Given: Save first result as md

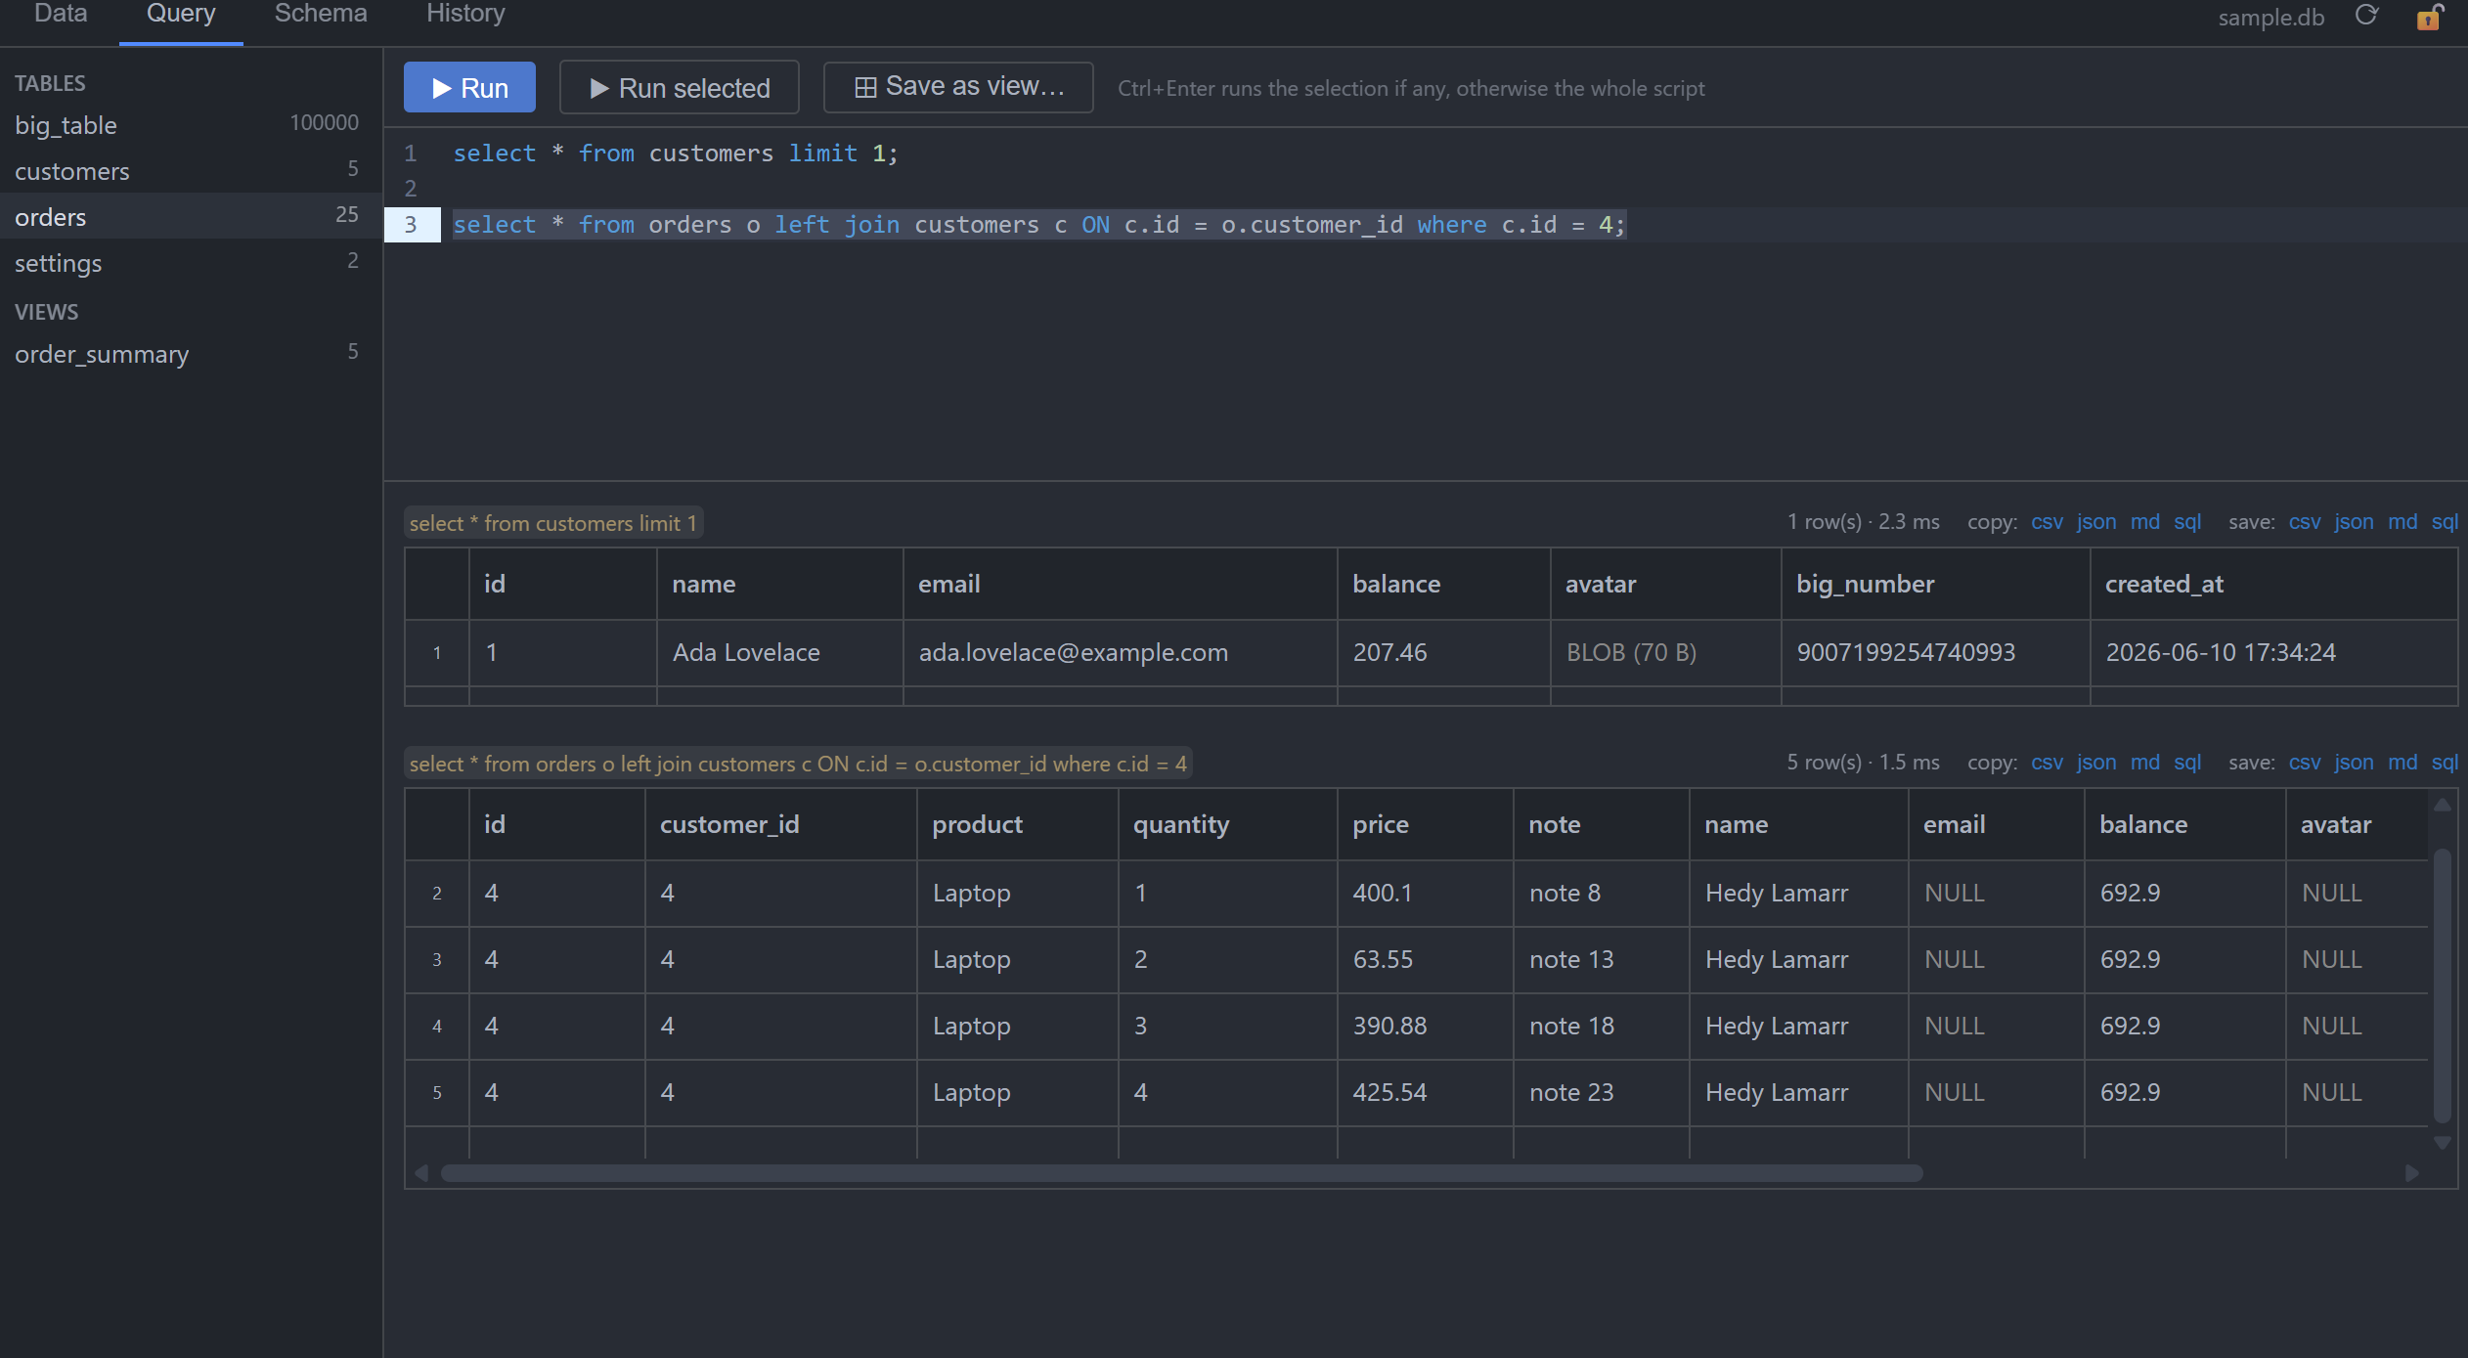Looking at the screenshot, I should (x=2402, y=522).
